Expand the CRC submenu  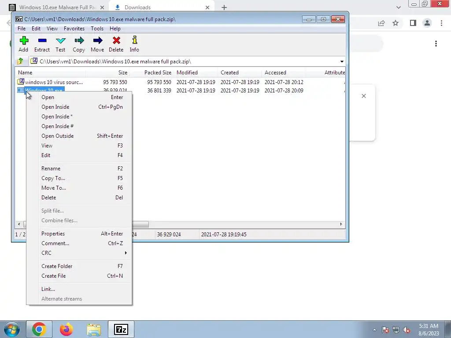click(79, 253)
